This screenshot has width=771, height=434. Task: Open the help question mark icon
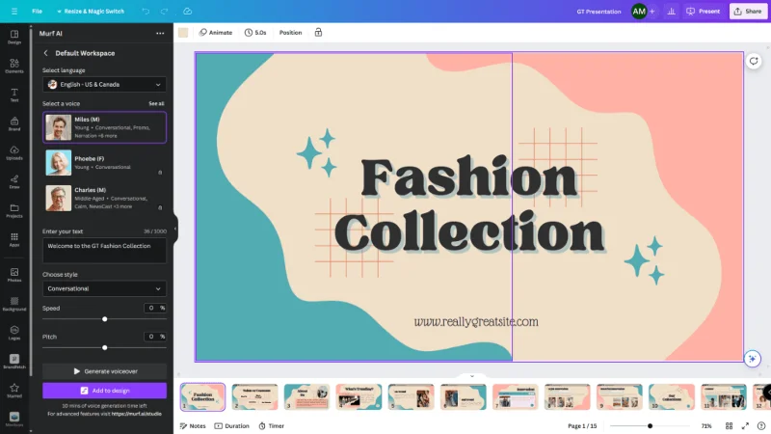point(761,425)
